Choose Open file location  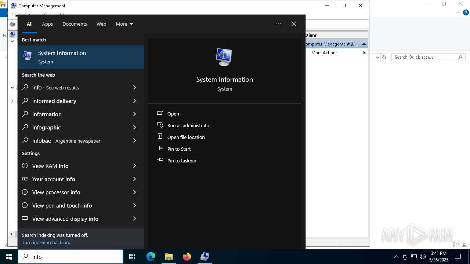(186, 137)
